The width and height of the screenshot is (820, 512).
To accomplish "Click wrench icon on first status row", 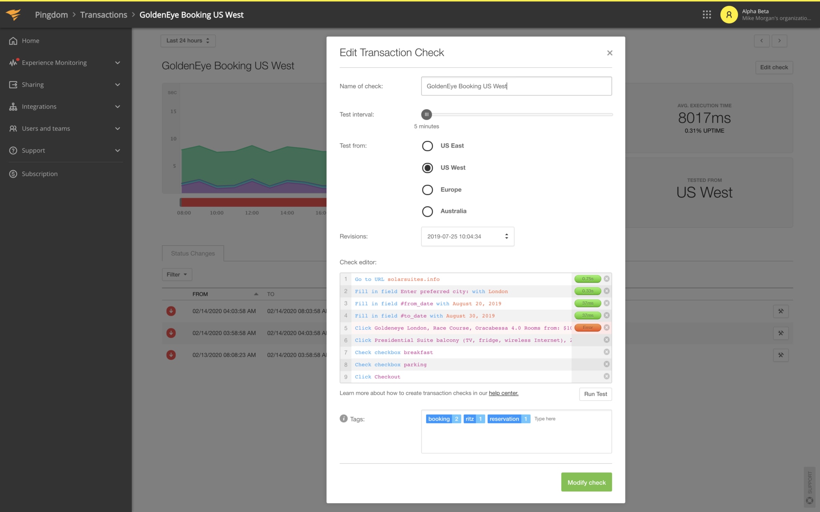I will pos(780,311).
